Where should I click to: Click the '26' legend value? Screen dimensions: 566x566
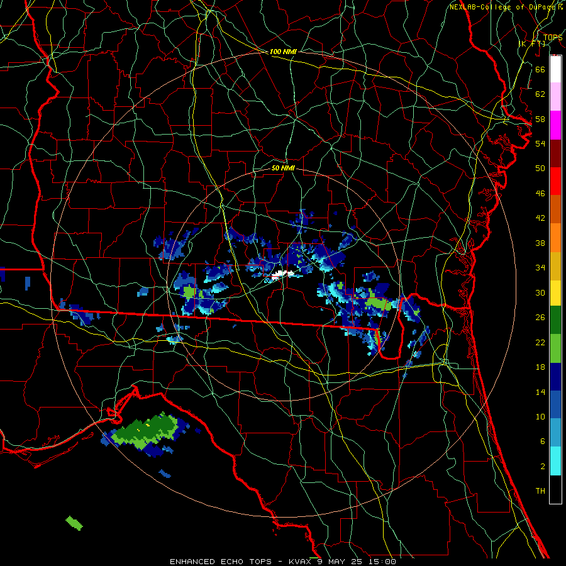[540, 318]
